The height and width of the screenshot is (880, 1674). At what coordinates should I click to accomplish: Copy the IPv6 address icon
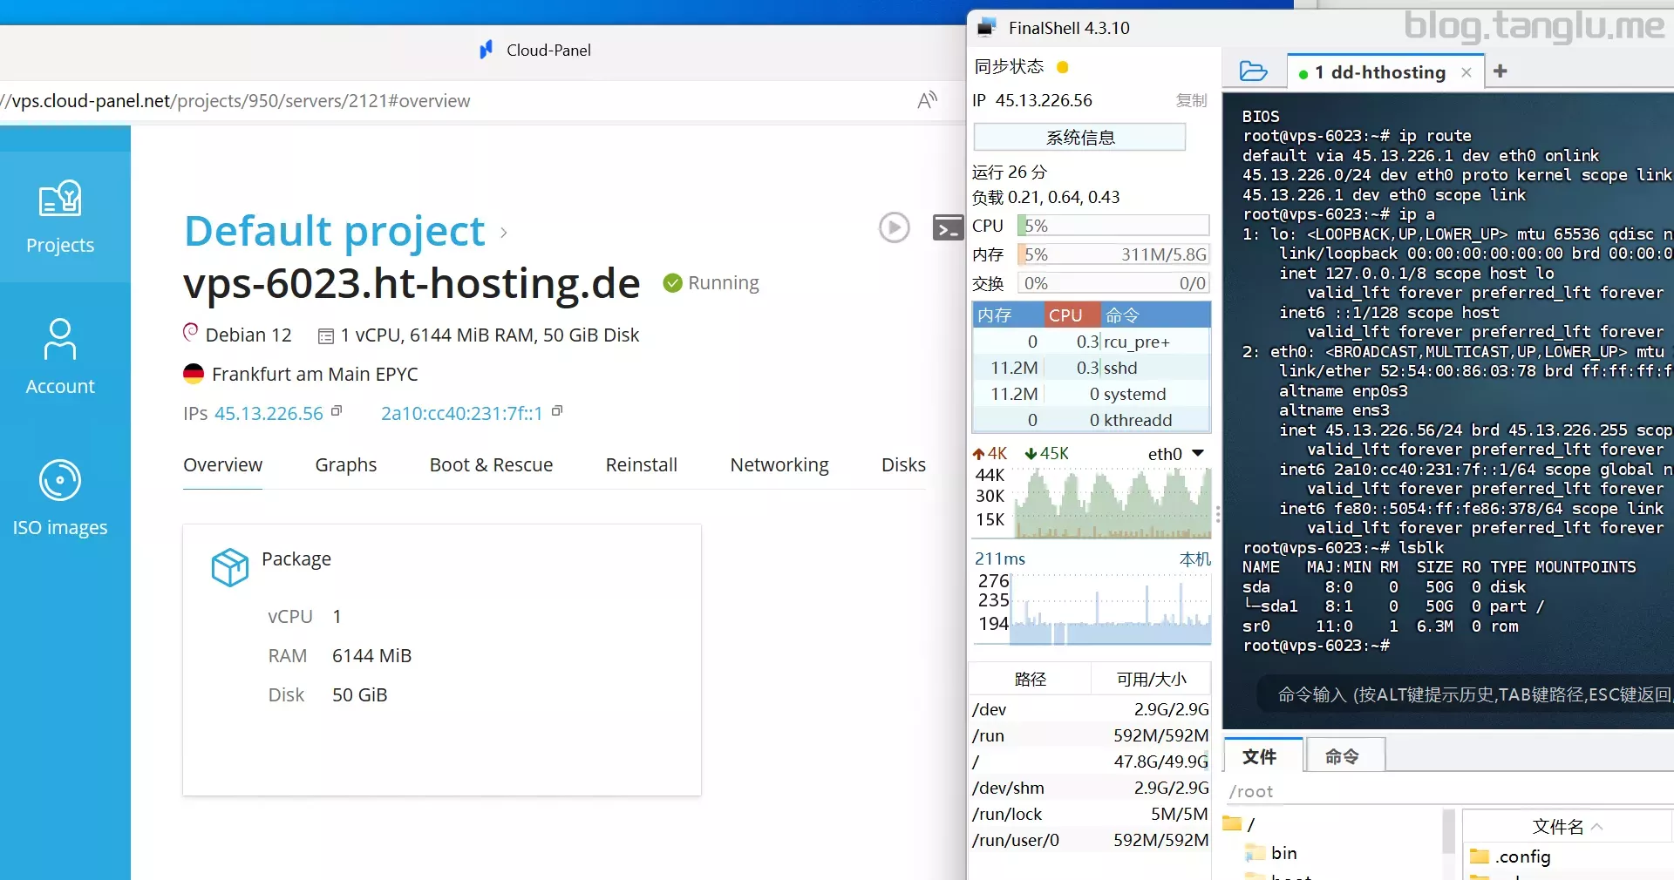[557, 411]
